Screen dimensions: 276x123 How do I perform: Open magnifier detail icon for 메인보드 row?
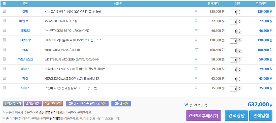(x=196, y=21)
